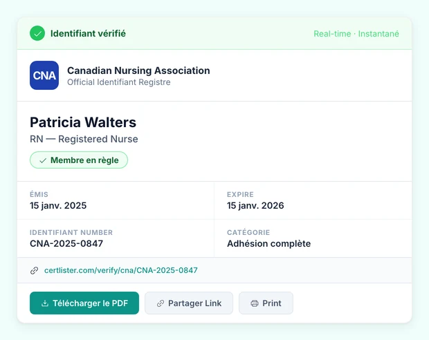Click the blue CNA logo
Screen dimensions: 429x340
[44, 75]
